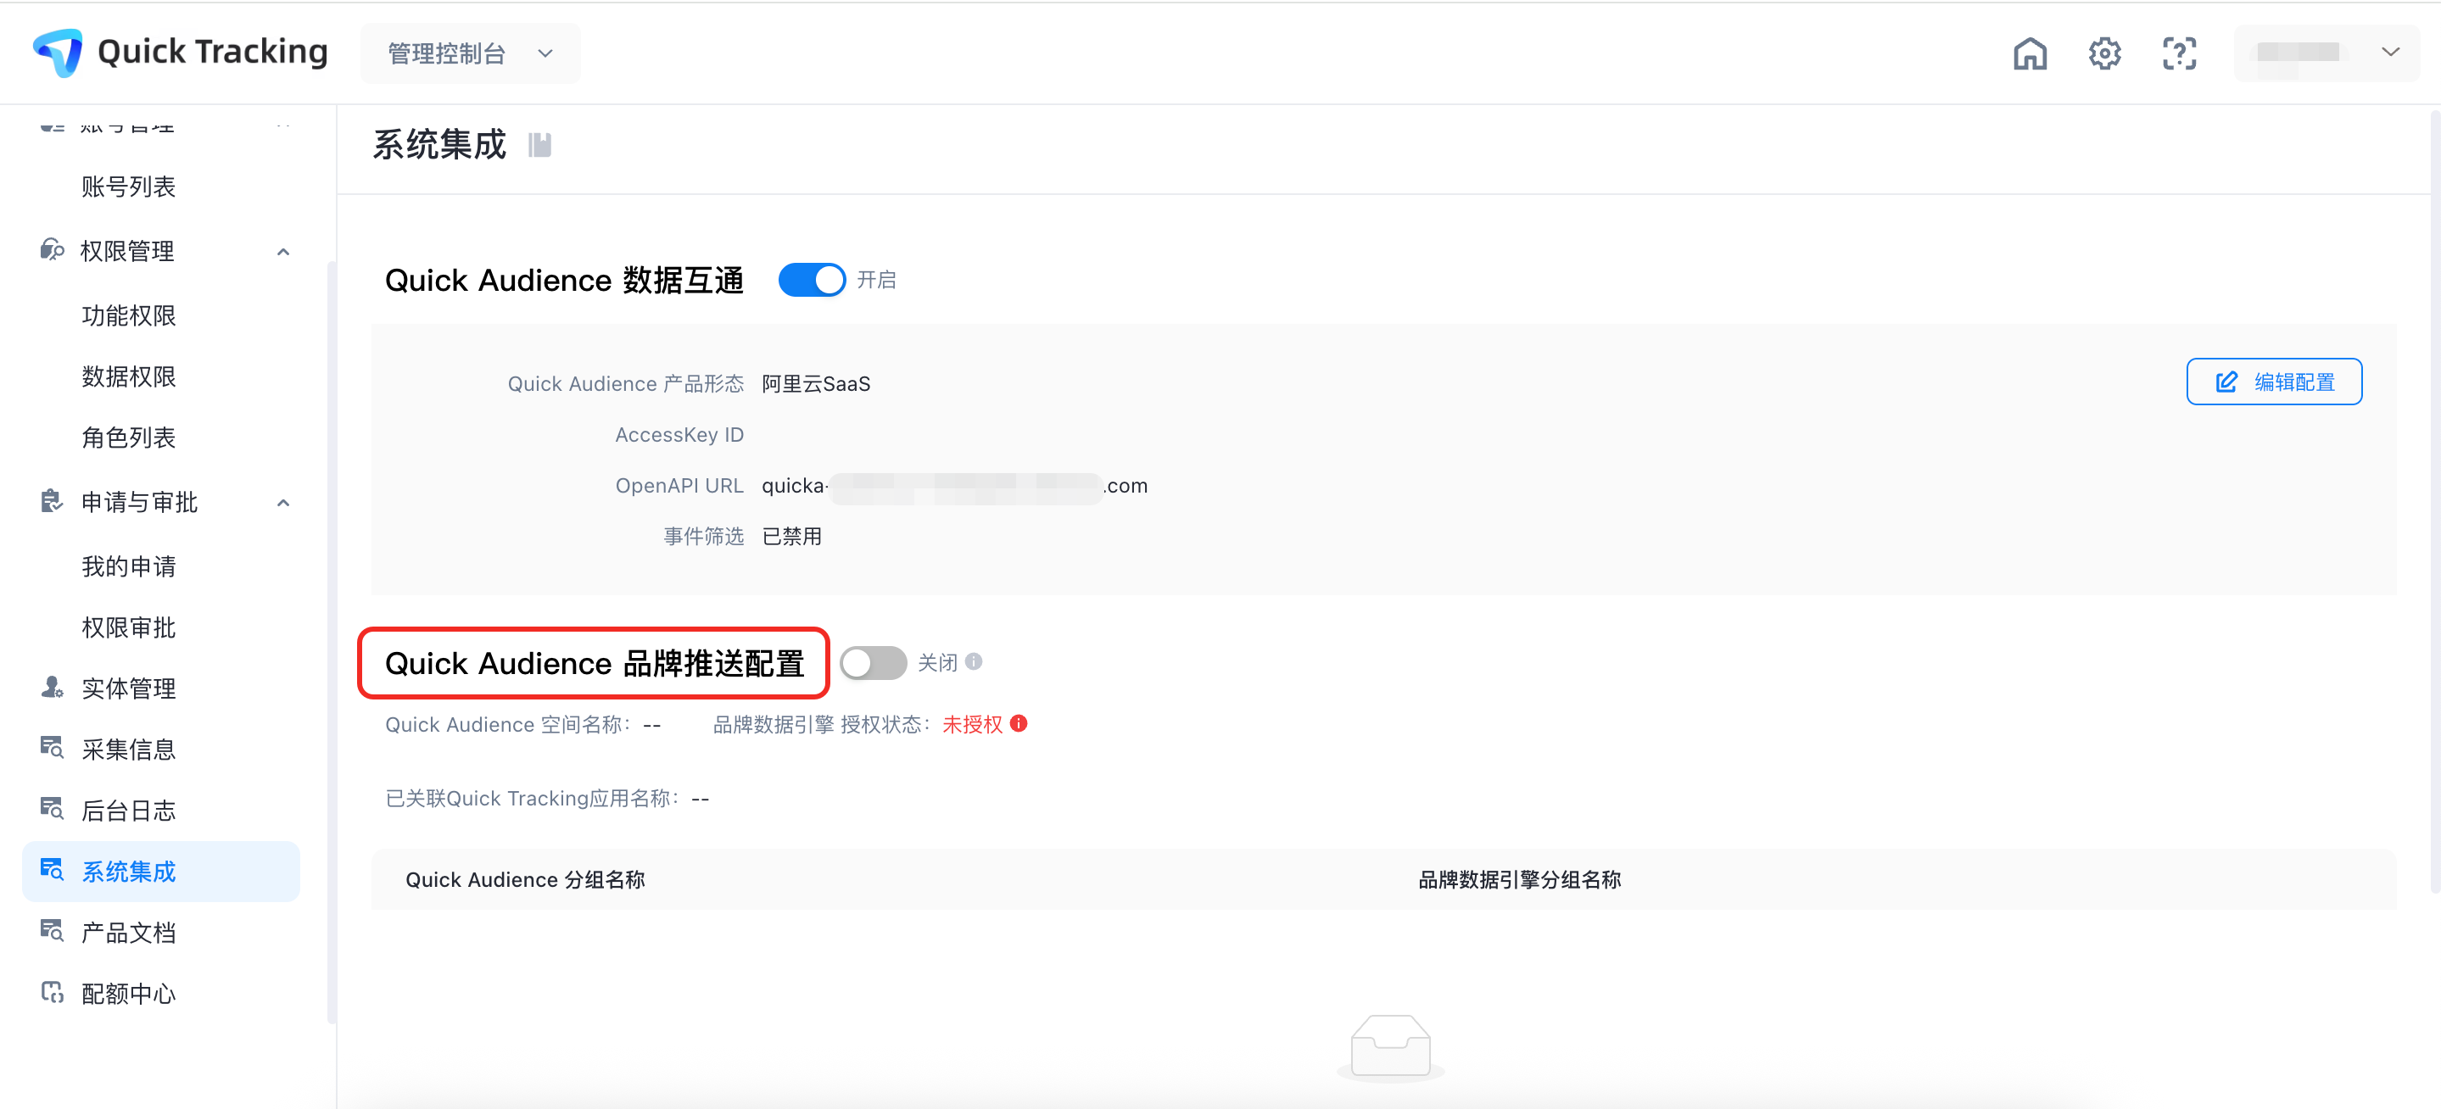Click the Quick Tracking logo
The width and height of the screenshot is (2441, 1109).
point(59,52)
